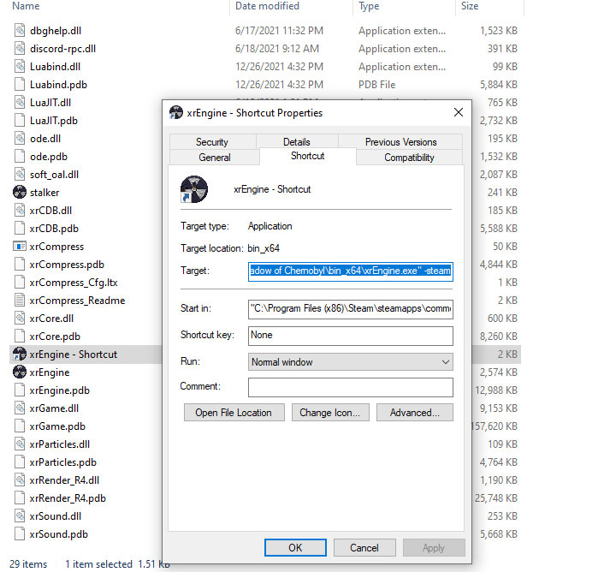Image resolution: width=616 pixels, height=572 pixels.
Task: Click the xrGame.dll file icon
Action: click(x=20, y=408)
